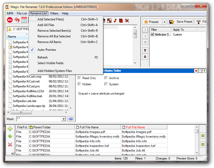Toggle the Archive checkbox
214x168 pixels.
106,78
